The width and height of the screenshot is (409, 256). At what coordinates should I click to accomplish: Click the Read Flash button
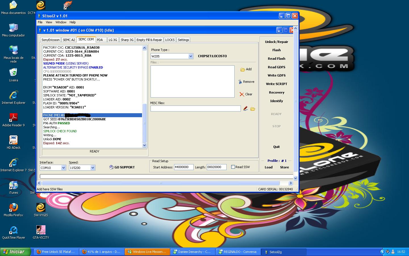click(276, 59)
